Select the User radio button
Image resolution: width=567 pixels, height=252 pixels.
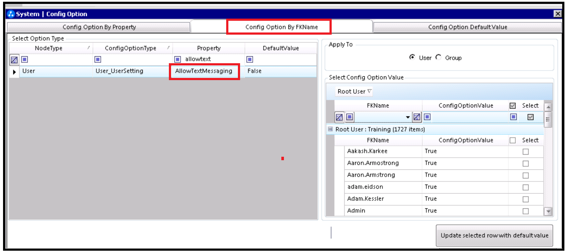pyautogui.click(x=412, y=58)
